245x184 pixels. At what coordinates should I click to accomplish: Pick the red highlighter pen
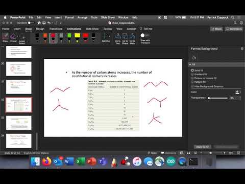tap(85, 38)
